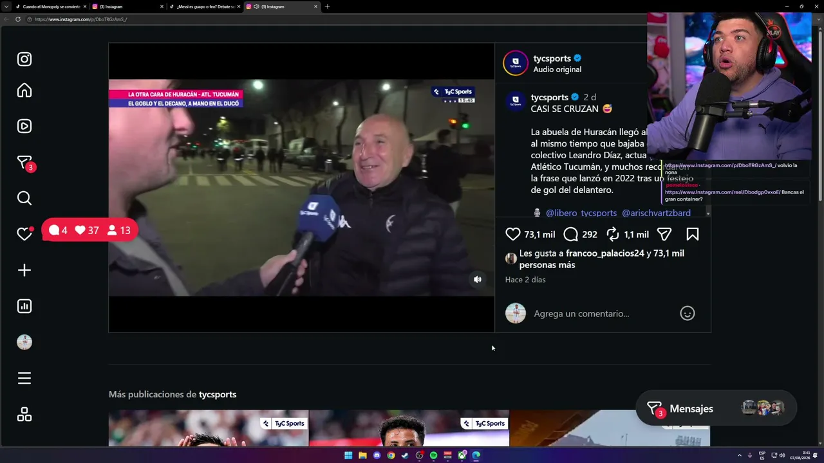Open your profile avatar in sidebar
Screen dimensions: 824x463
pos(24,342)
